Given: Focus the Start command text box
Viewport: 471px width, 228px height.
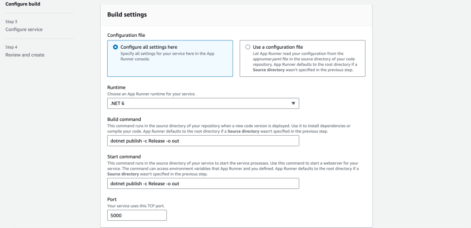Looking at the screenshot, I should tap(202, 183).
